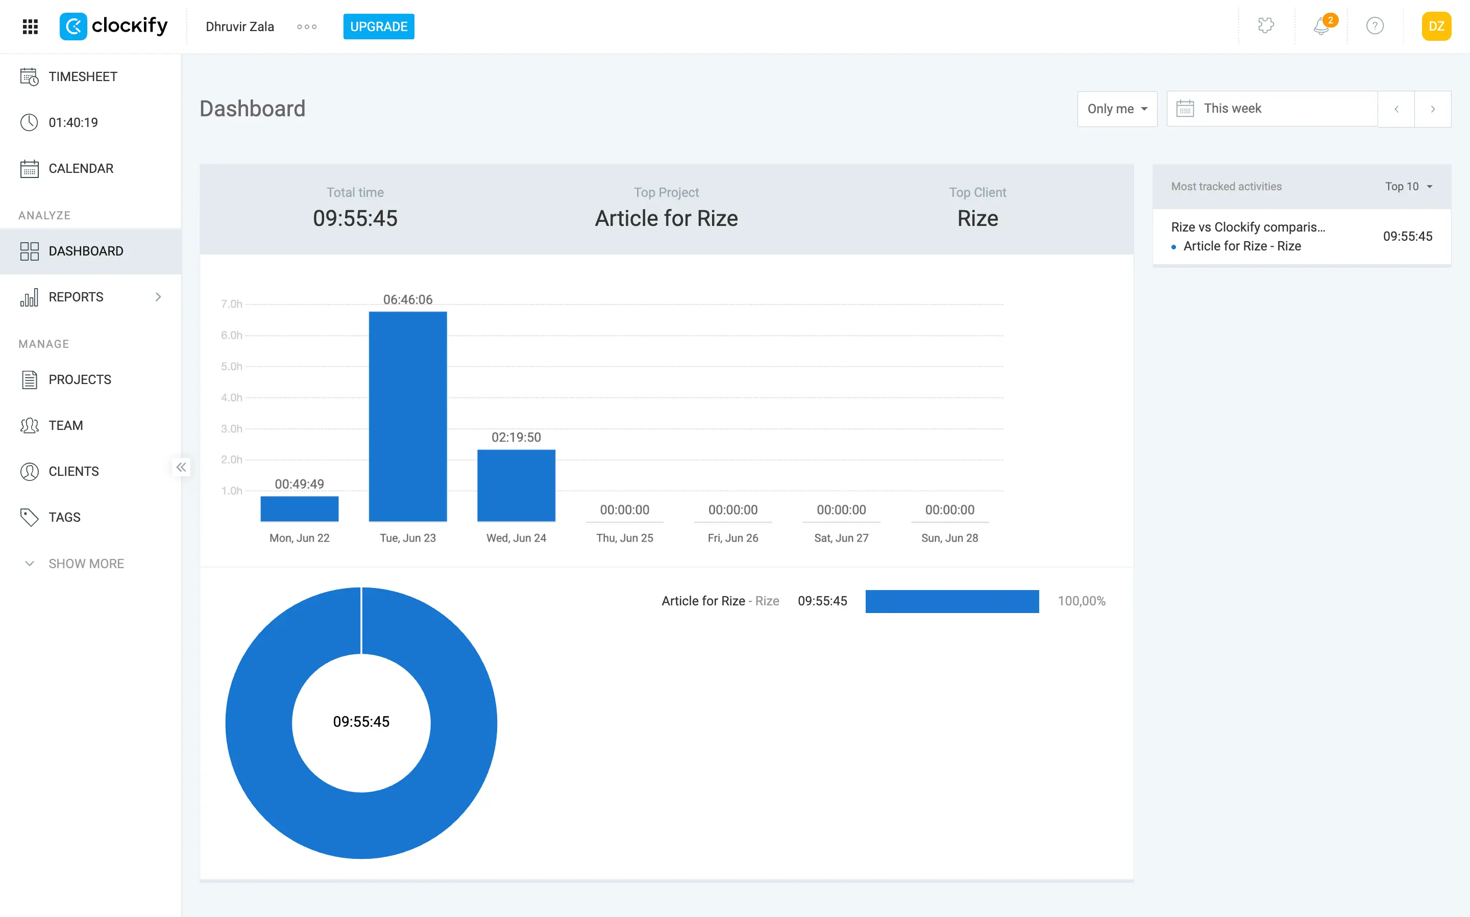This screenshot has width=1470, height=917.
Task: Select the DASHBOARD menu item
Action: [90, 251]
